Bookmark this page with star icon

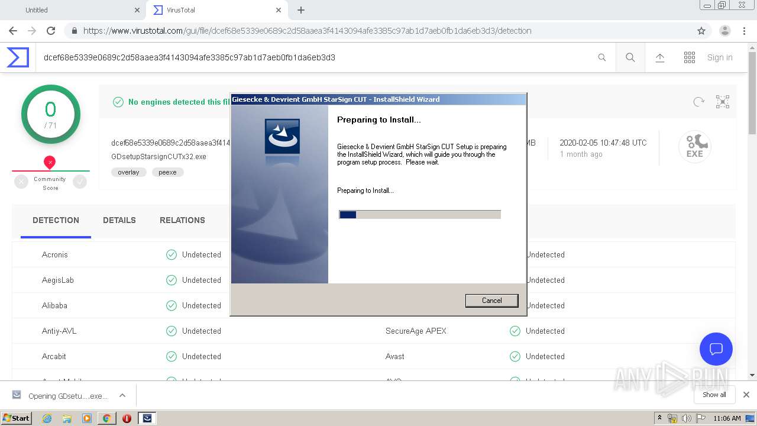click(x=701, y=31)
